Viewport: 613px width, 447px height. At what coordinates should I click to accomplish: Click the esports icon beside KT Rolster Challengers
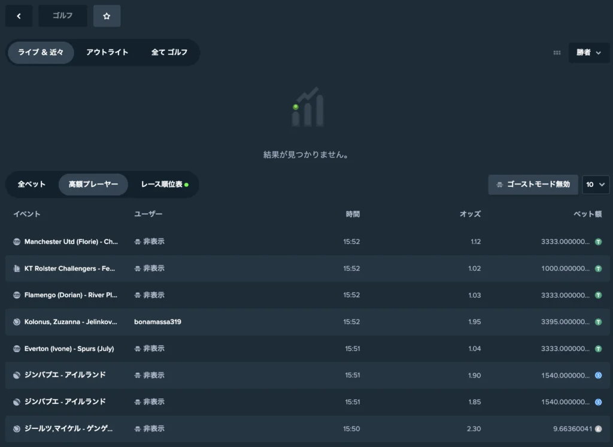tap(17, 268)
